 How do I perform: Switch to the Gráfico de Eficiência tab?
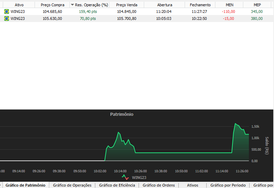[117, 185]
